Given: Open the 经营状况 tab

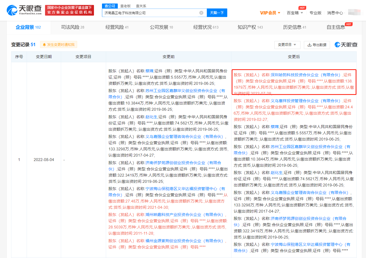Looking at the screenshot, I should 206,27.
